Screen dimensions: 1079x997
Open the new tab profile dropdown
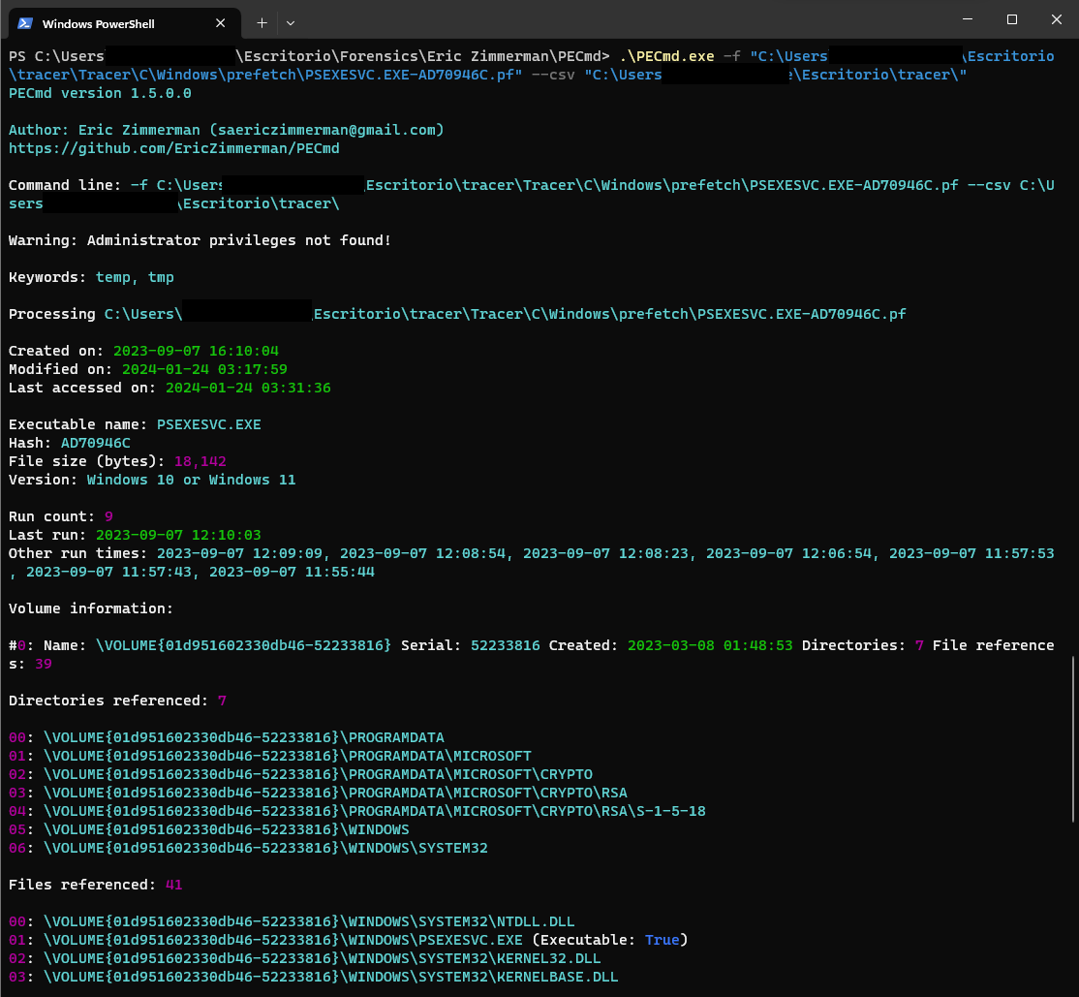coord(291,23)
